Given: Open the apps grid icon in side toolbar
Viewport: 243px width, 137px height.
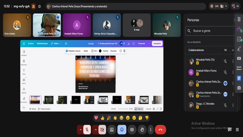Looking at the screenshot, I should point(239,19).
